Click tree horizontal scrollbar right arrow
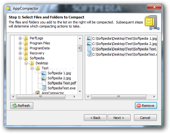The height and width of the screenshot is (134, 170). click(x=75, y=97)
